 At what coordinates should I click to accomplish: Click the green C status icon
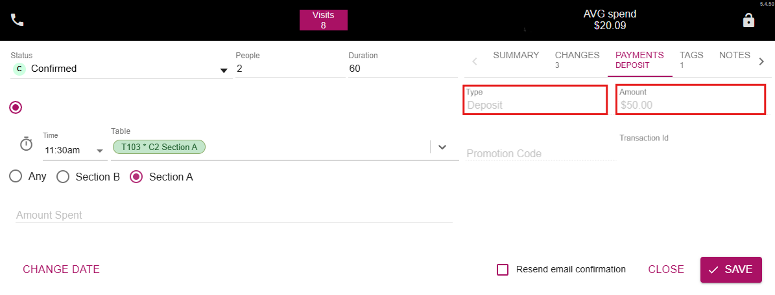tap(19, 69)
